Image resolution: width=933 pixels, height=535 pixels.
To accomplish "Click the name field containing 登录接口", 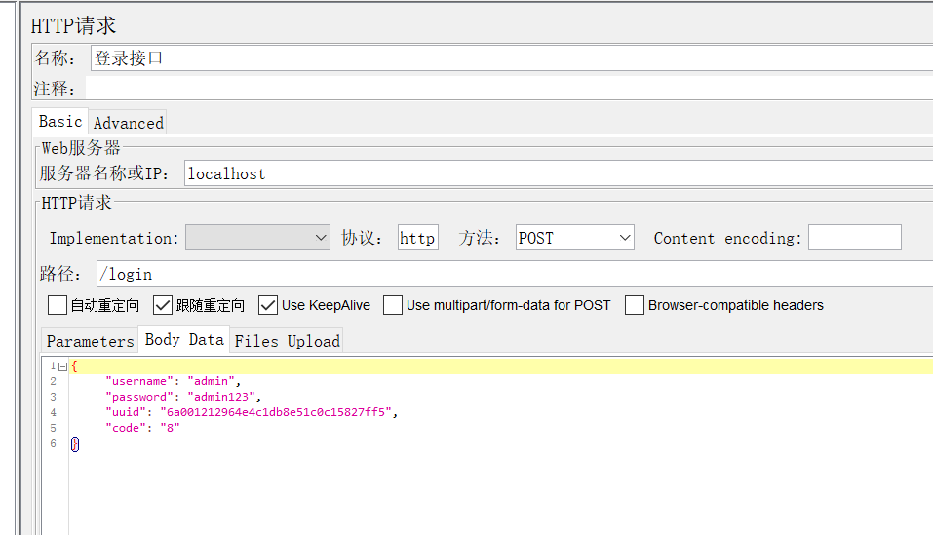I will point(512,58).
